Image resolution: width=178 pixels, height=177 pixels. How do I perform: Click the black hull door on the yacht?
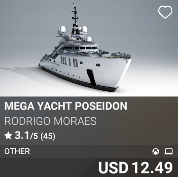(91, 77)
